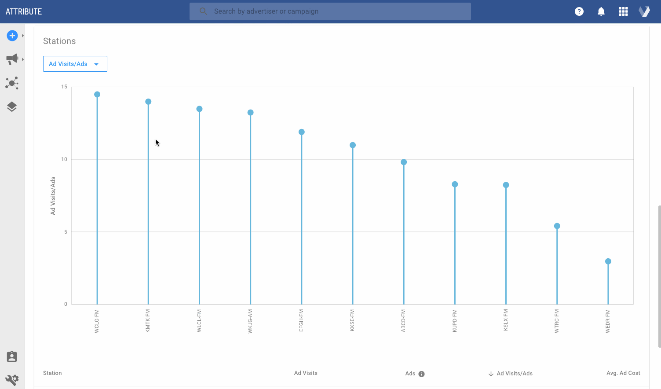Open the help question mark icon
Screen dimensions: 661x389
point(579,11)
